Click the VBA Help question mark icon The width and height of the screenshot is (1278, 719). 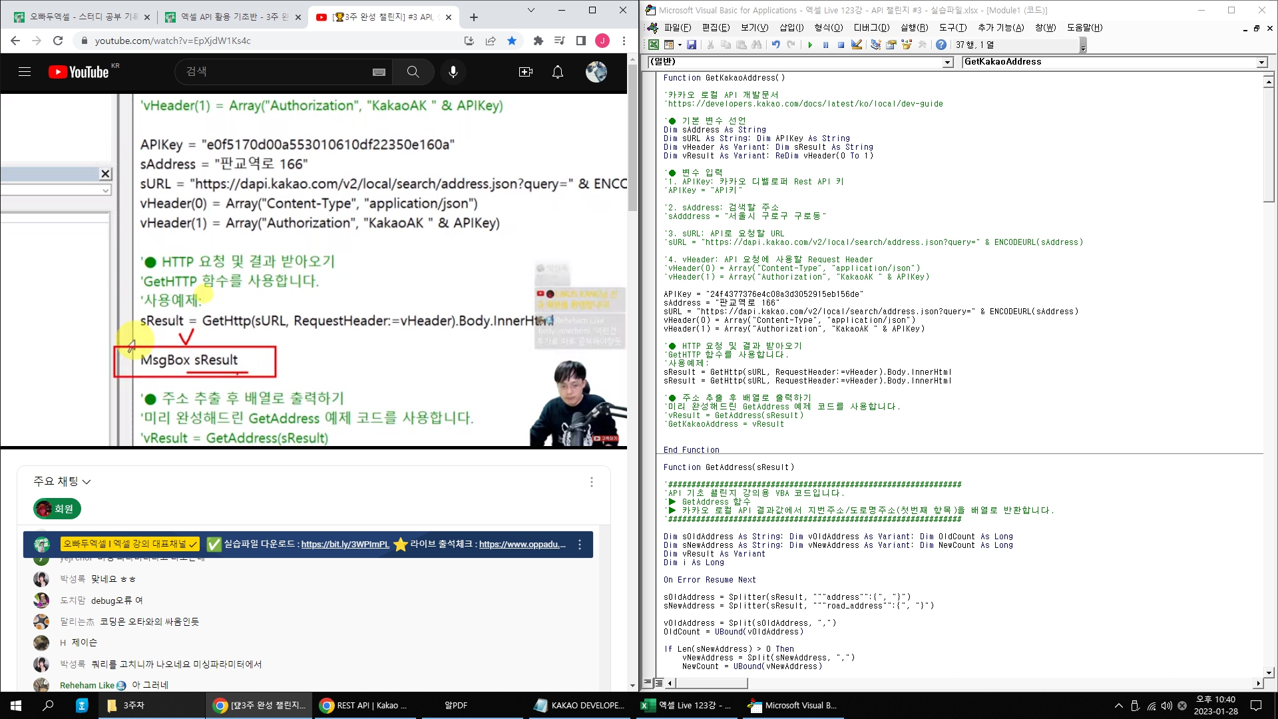coord(941,45)
